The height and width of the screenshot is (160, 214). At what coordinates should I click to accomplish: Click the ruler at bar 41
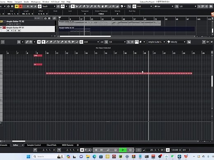coord(113,19)
